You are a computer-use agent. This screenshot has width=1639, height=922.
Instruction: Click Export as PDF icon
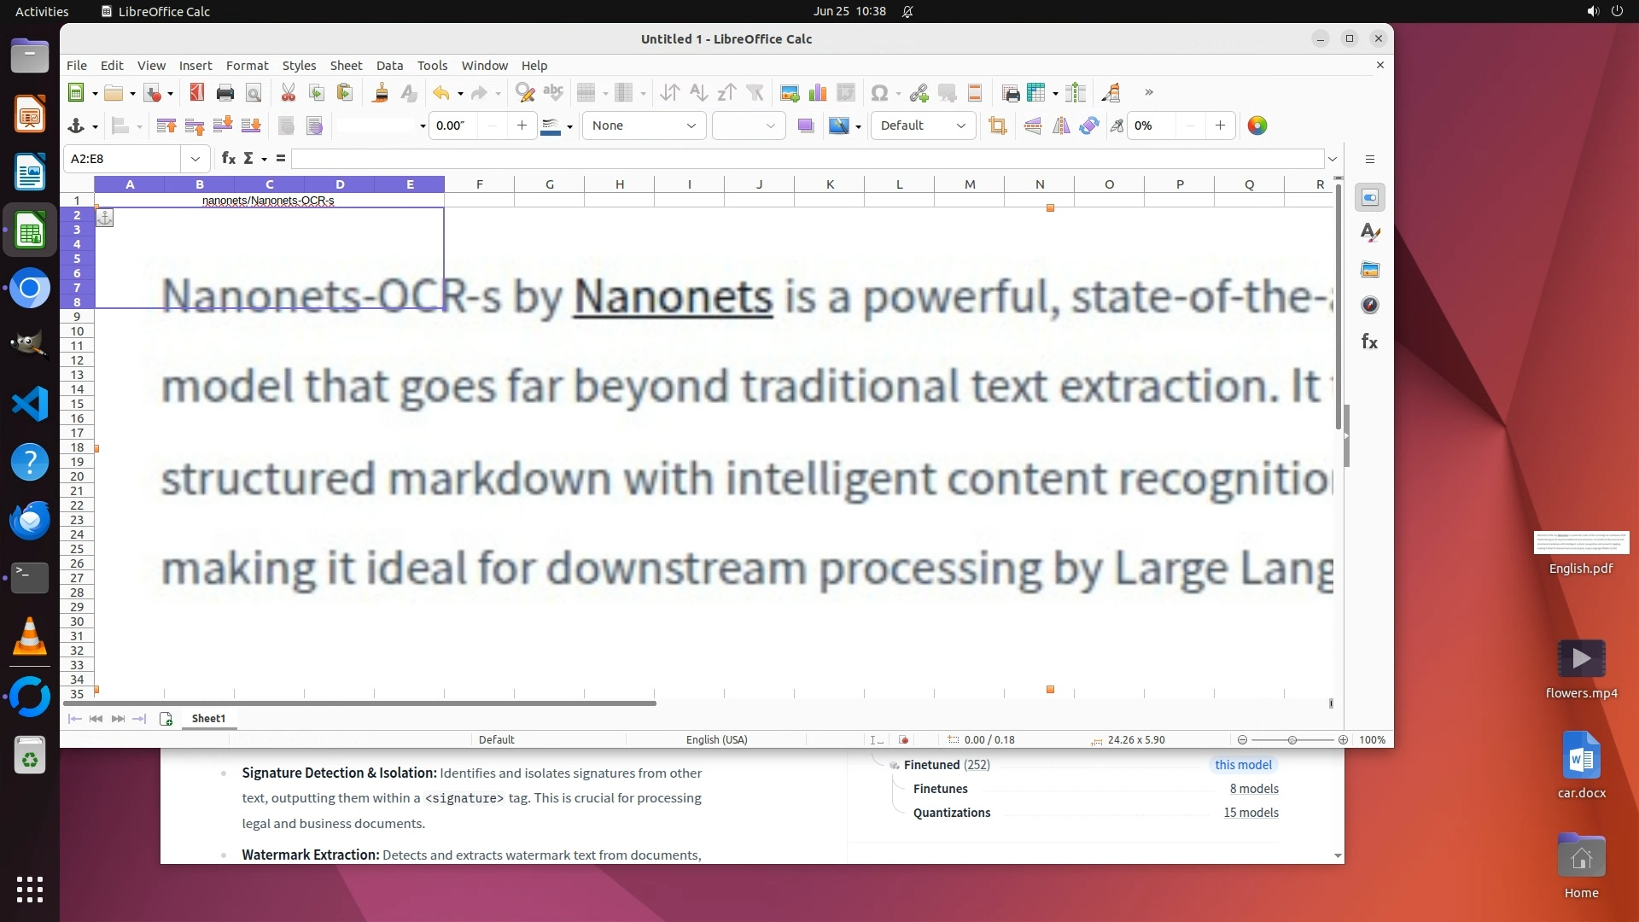click(196, 93)
